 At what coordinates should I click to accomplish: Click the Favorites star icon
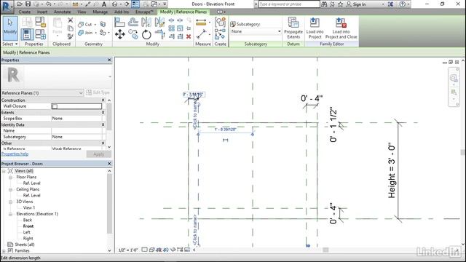pos(340,4)
